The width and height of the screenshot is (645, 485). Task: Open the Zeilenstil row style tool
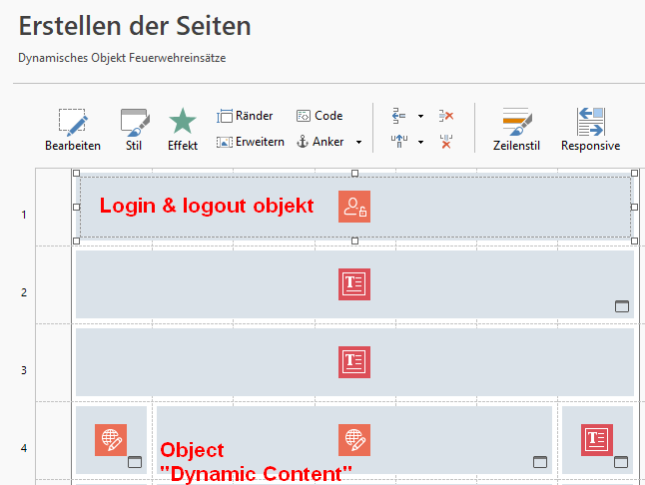[515, 130]
